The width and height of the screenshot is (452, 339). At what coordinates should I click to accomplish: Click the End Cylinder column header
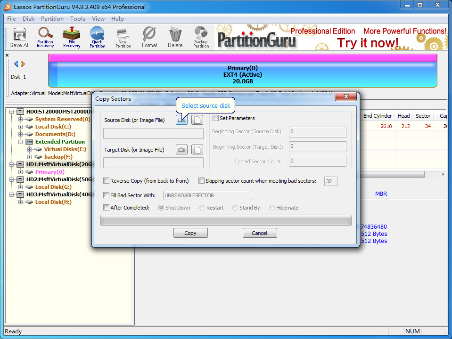click(378, 116)
